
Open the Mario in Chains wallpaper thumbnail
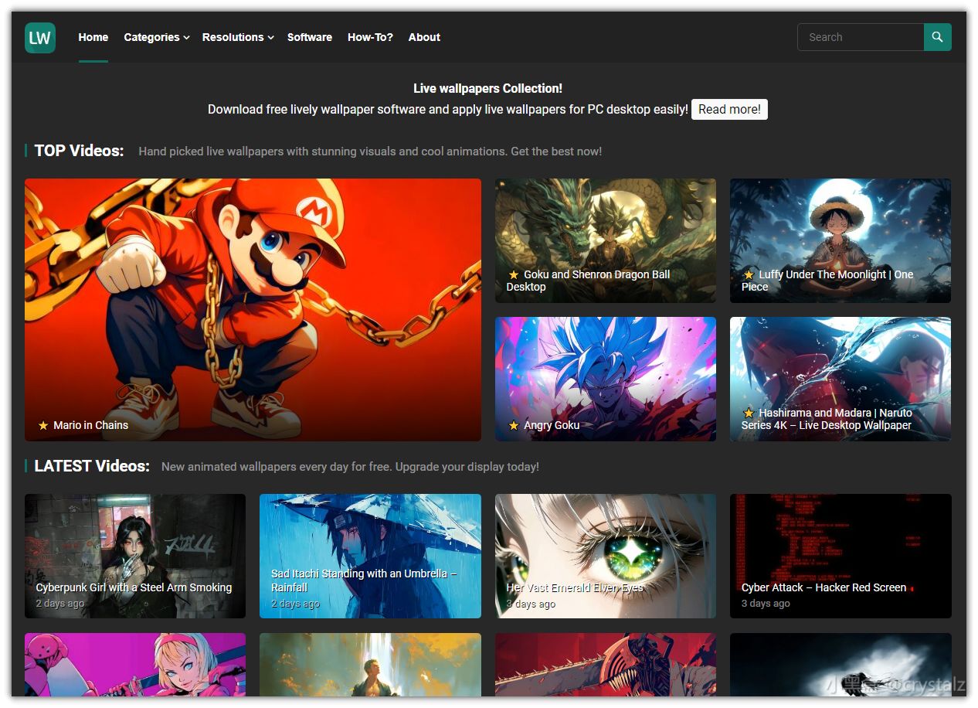point(253,310)
